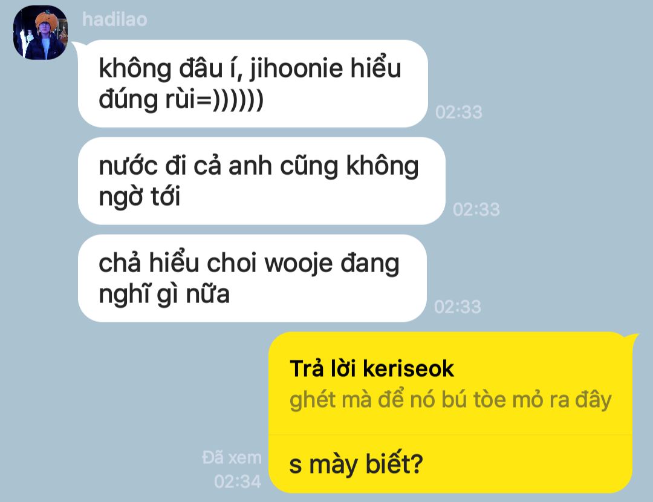Tap the tail of the yellow bubble

(x=634, y=337)
